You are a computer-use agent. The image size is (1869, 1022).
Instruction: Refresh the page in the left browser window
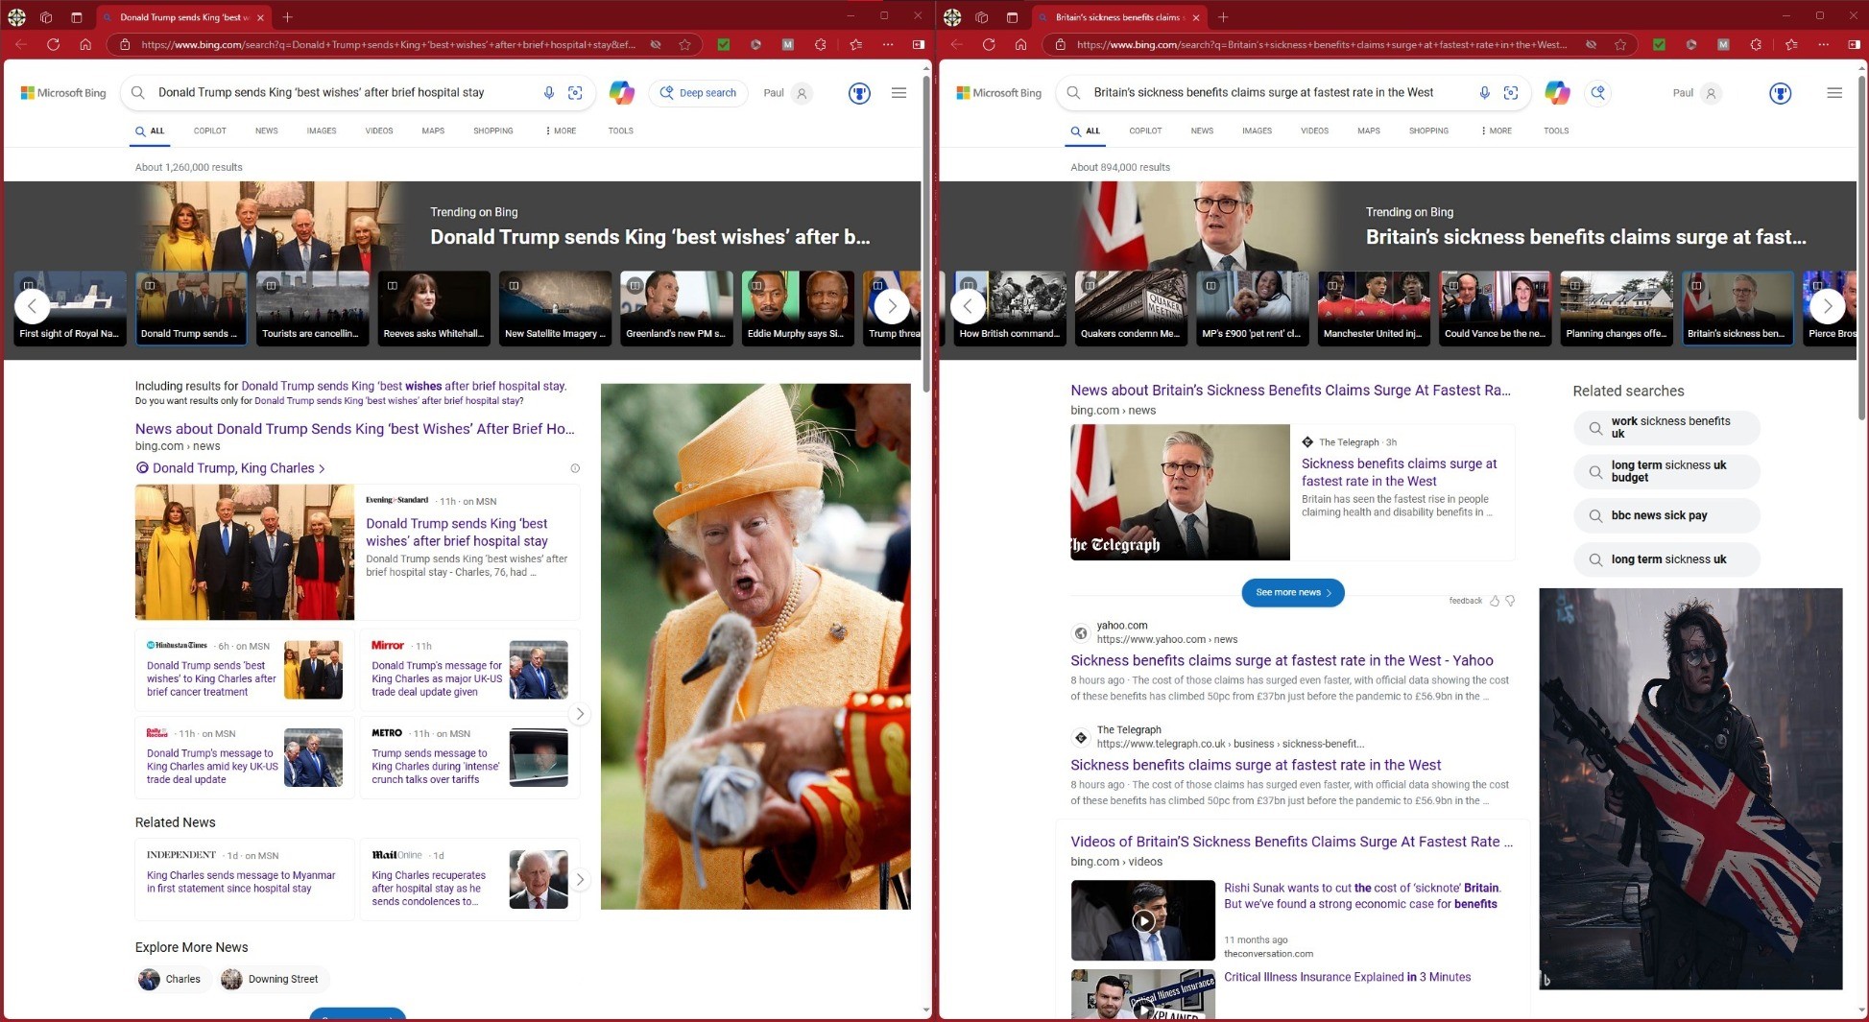point(53,44)
